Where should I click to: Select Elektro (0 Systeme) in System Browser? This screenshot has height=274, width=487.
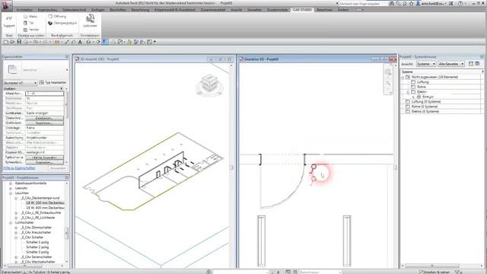[x=425, y=112]
